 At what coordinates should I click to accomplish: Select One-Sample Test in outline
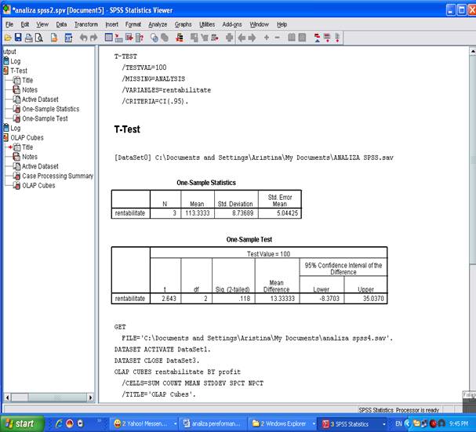pyautogui.click(x=45, y=118)
